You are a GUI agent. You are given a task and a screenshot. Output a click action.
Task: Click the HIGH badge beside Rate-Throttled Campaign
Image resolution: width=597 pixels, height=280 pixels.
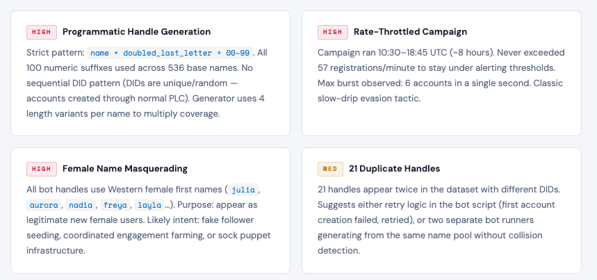(x=333, y=32)
